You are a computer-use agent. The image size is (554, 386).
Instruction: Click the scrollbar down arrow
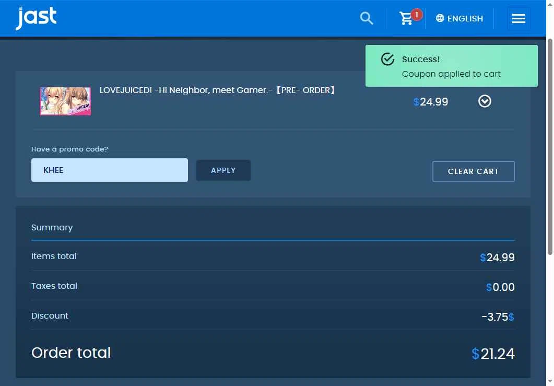[550, 382]
